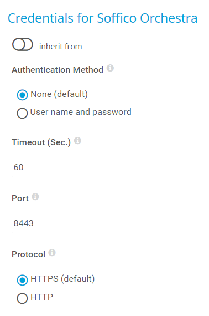The height and width of the screenshot is (316, 209).
Task: View help icon next to Protocol
Action: pyautogui.click(x=52, y=252)
